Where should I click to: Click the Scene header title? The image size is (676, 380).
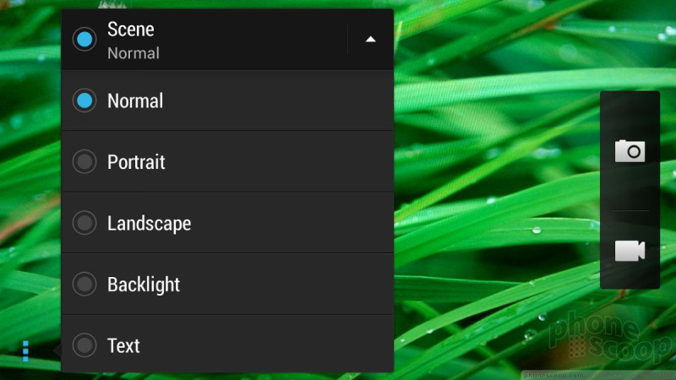coord(131,30)
